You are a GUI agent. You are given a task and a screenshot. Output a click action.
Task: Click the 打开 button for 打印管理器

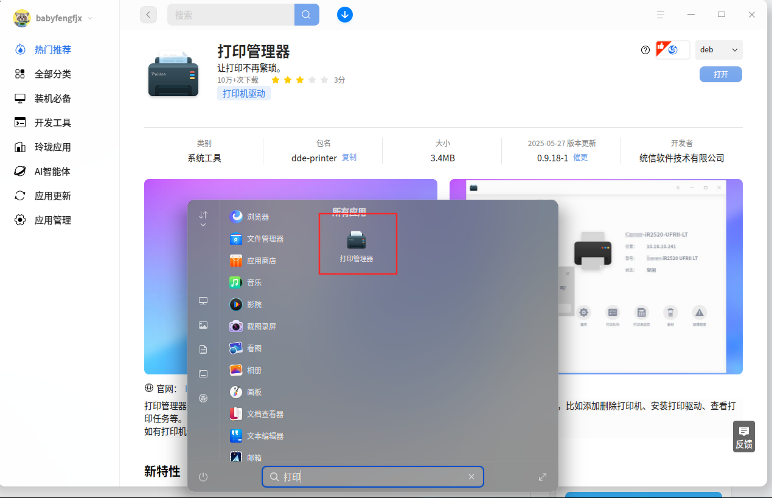coord(721,74)
